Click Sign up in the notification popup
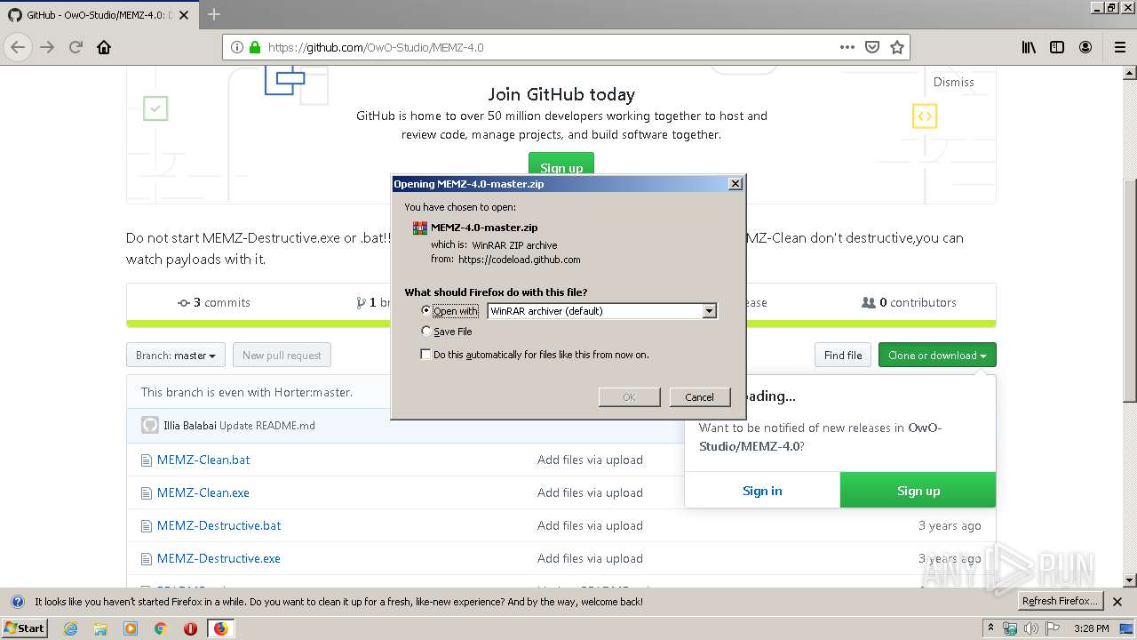The image size is (1137, 640). 918,491
